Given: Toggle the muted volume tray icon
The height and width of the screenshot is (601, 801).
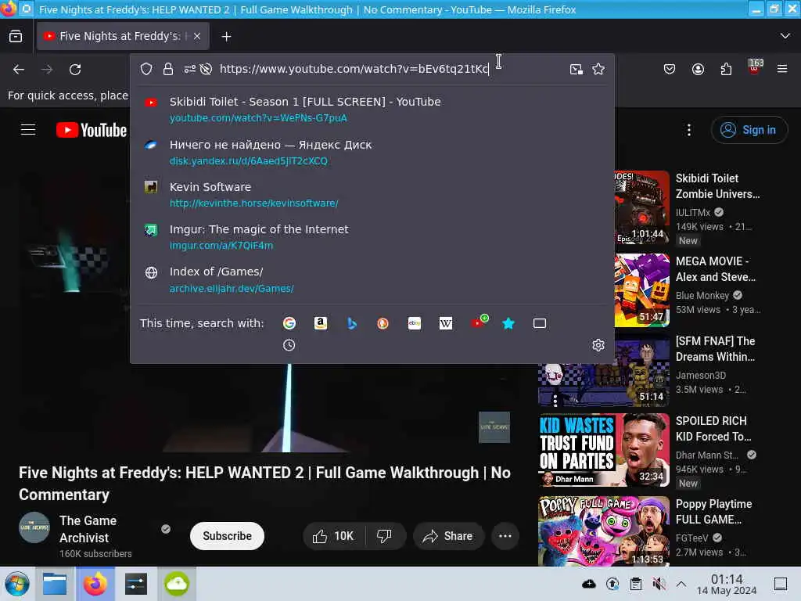Looking at the screenshot, I should [659, 584].
